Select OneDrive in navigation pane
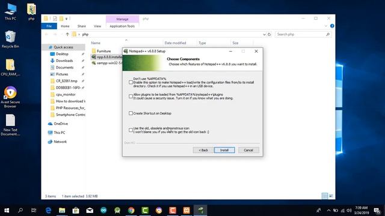The width and height of the screenshot is (385, 216). pos(61,124)
